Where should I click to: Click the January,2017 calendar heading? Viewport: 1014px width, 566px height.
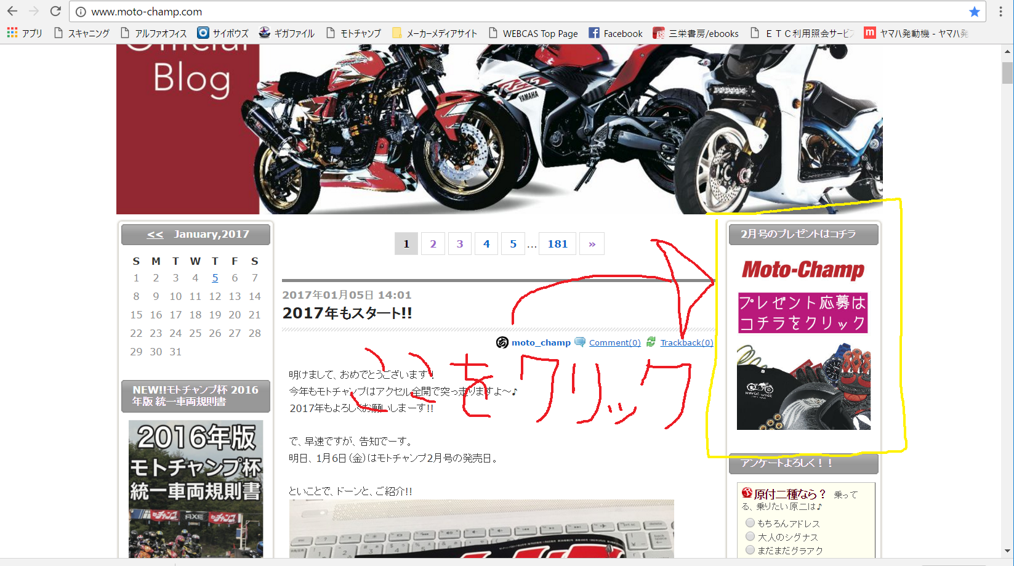[211, 234]
